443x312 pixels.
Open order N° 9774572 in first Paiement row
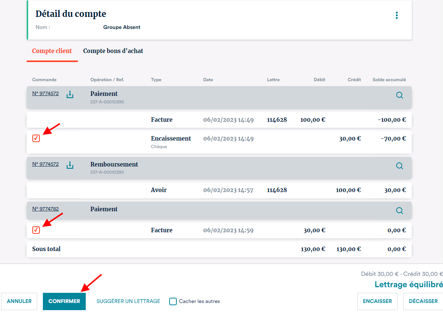click(46, 94)
